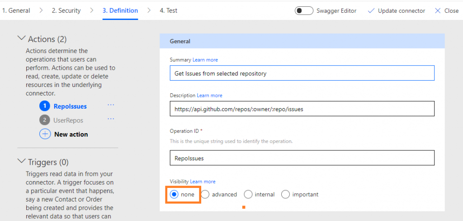Open the Learn more link beside Visibility
The height and width of the screenshot is (221, 463).
pos(203,181)
